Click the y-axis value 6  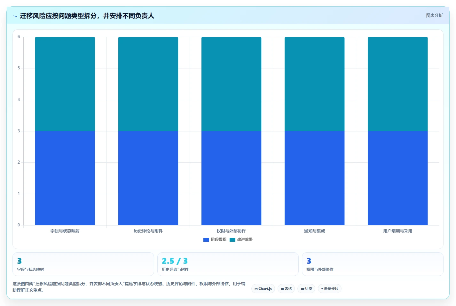(19, 37)
